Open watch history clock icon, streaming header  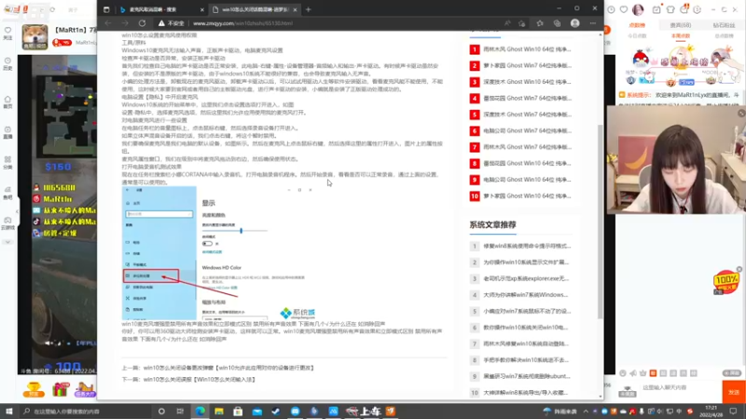611,9
